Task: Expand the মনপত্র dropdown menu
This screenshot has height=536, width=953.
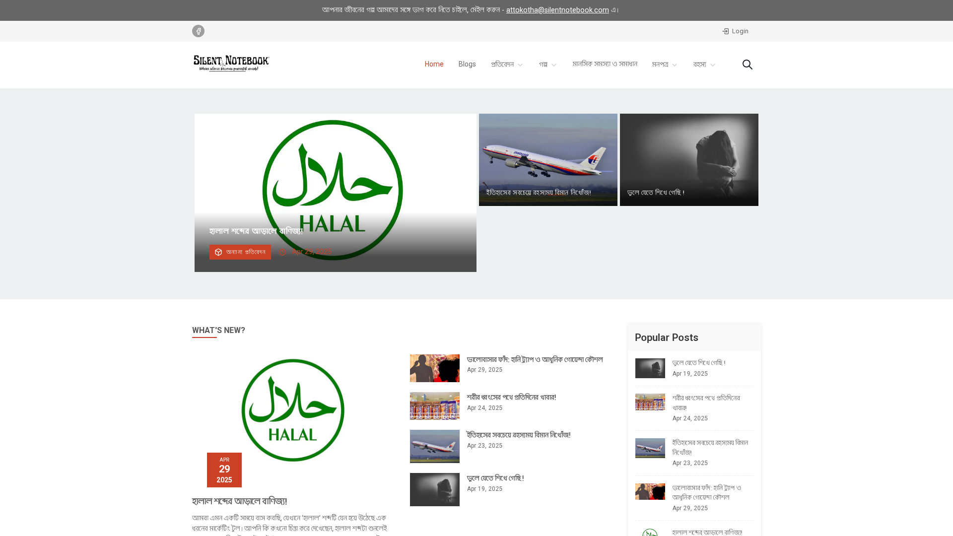Action: click(x=665, y=65)
